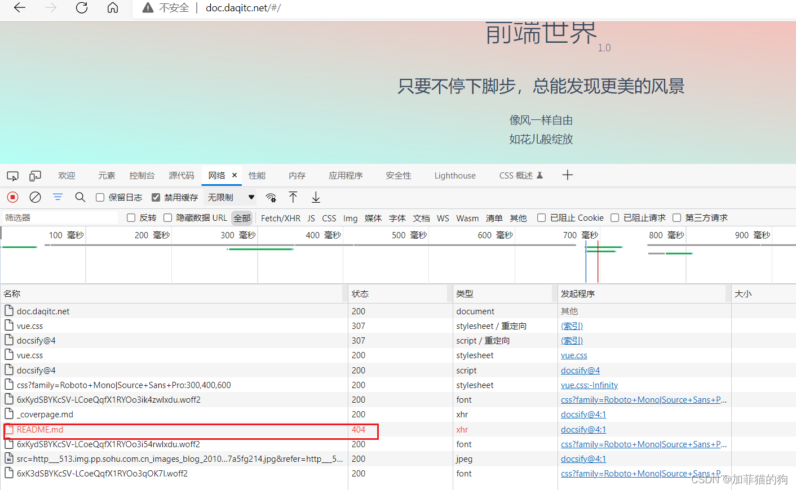This screenshot has width=796, height=490.
Task: Export network log as HAR
Action: click(316, 197)
